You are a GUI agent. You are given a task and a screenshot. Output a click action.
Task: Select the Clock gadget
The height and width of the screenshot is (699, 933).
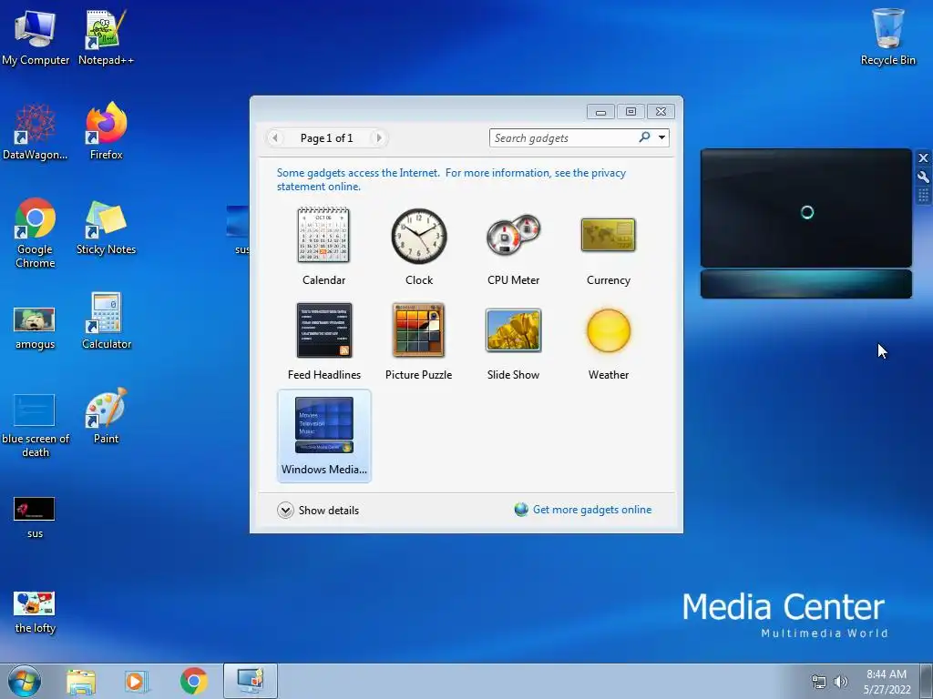coord(419,246)
